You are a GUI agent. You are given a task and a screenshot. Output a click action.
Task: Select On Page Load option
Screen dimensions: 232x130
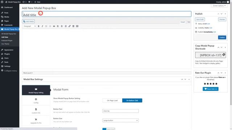click(x=112, y=100)
